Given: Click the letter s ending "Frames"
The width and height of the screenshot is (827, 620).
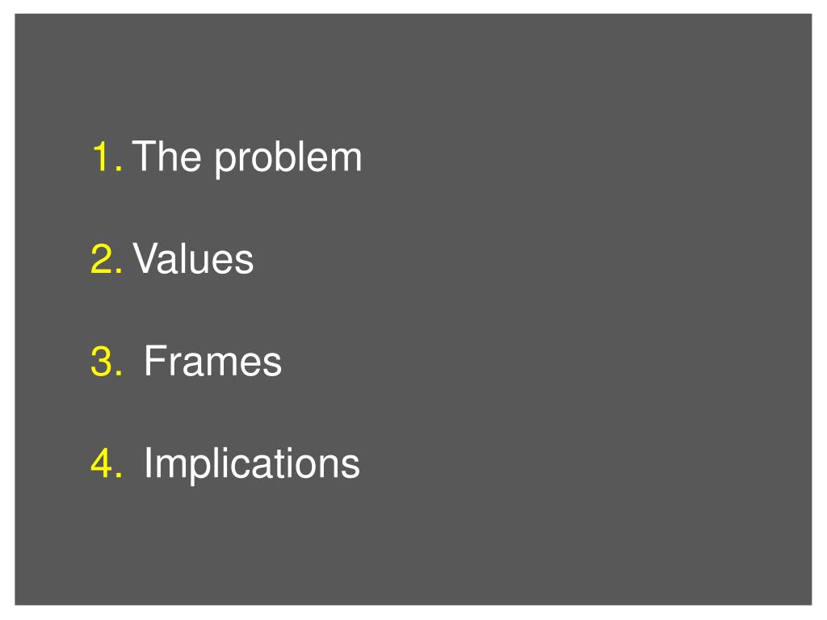Looking at the screenshot, I should [273, 365].
